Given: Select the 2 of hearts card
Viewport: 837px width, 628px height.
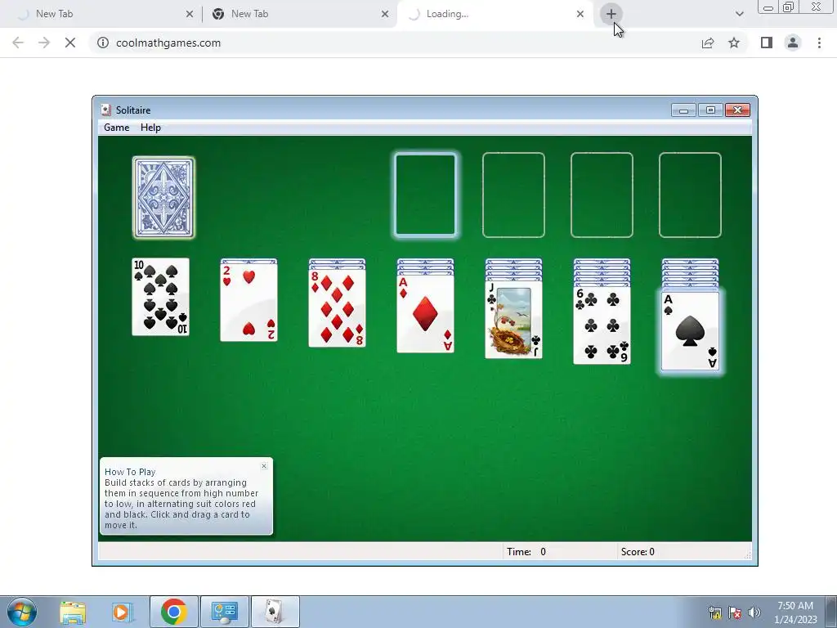Looking at the screenshot, I should tap(248, 302).
